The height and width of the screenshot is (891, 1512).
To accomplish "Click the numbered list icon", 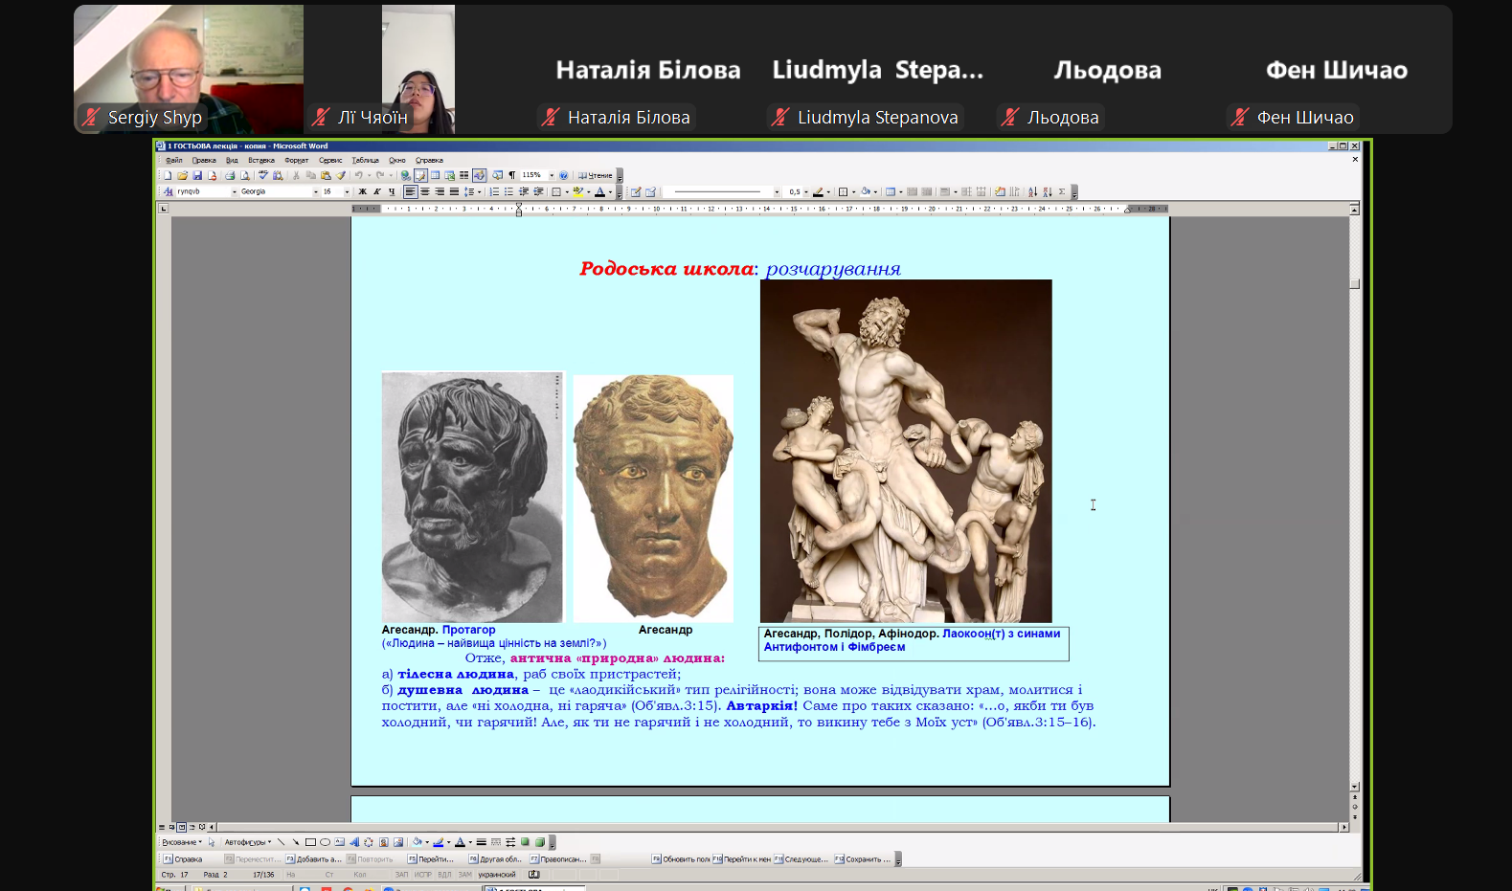I will pyautogui.click(x=494, y=191).
